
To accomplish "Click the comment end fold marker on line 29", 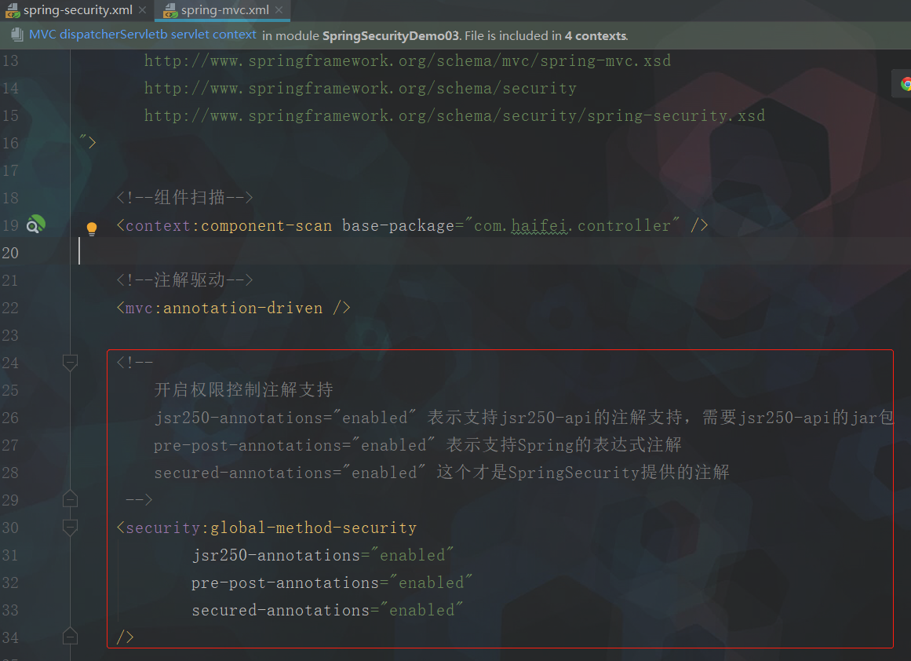I will [70, 499].
